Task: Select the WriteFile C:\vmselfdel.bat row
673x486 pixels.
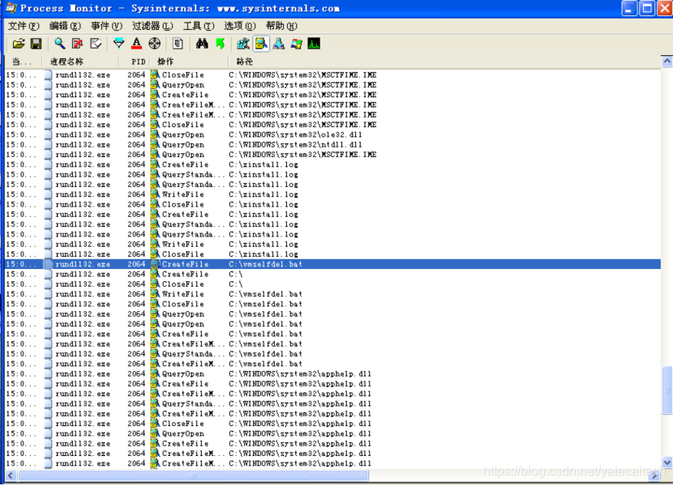Action: (x=332, y=294)
